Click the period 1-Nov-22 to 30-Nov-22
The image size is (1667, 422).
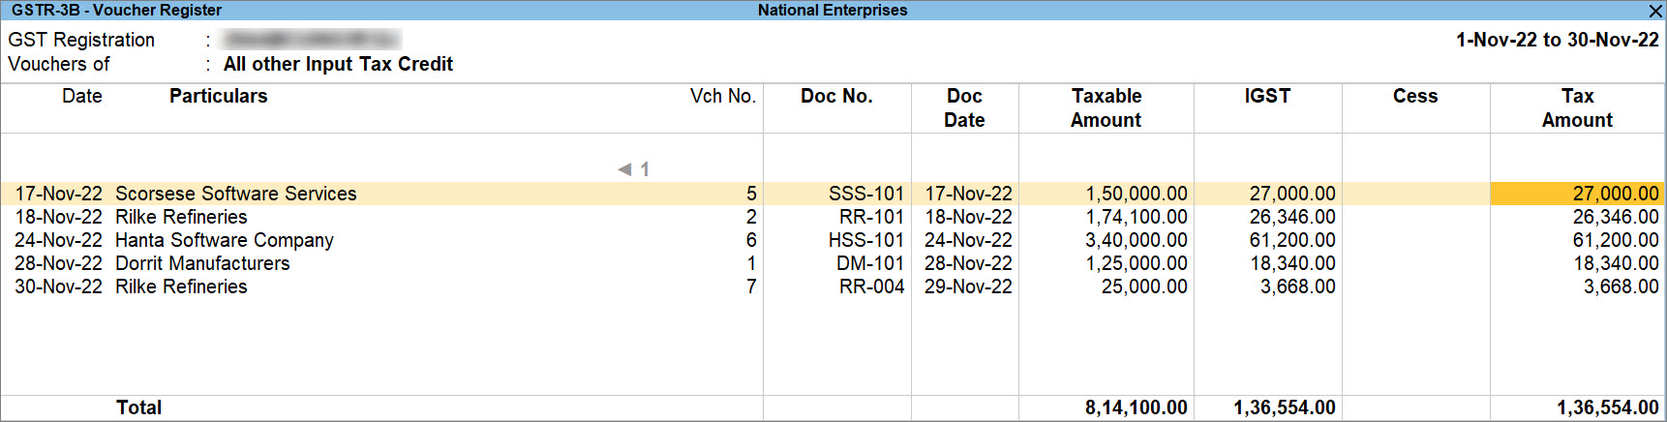(1558, 40)
